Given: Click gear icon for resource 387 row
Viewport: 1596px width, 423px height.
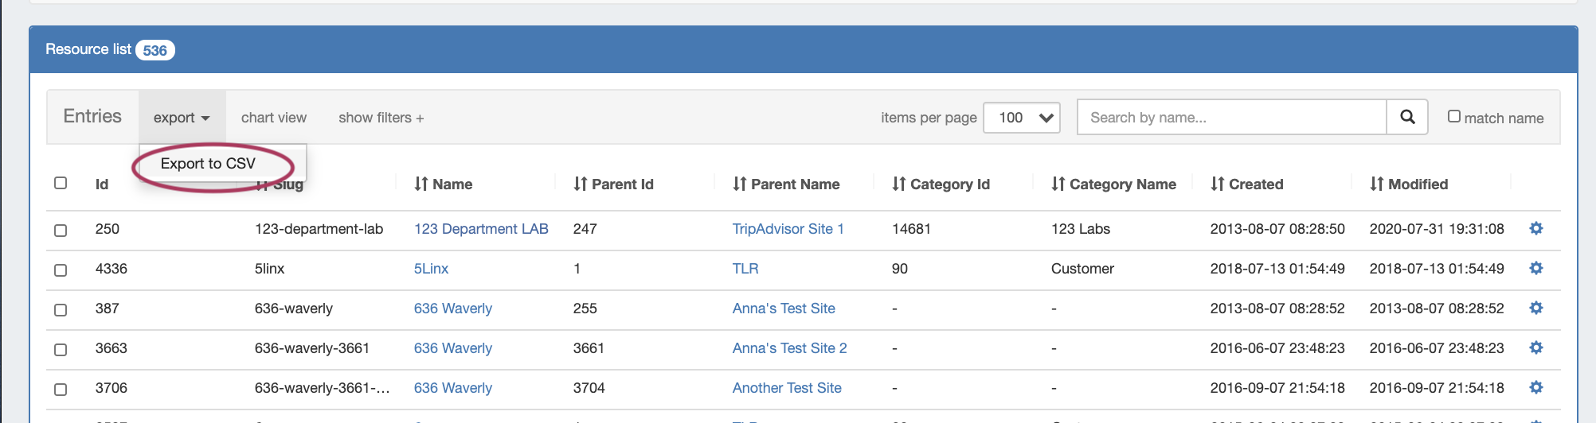Looking at the screenshot, I should click(x=1536, y=309).
